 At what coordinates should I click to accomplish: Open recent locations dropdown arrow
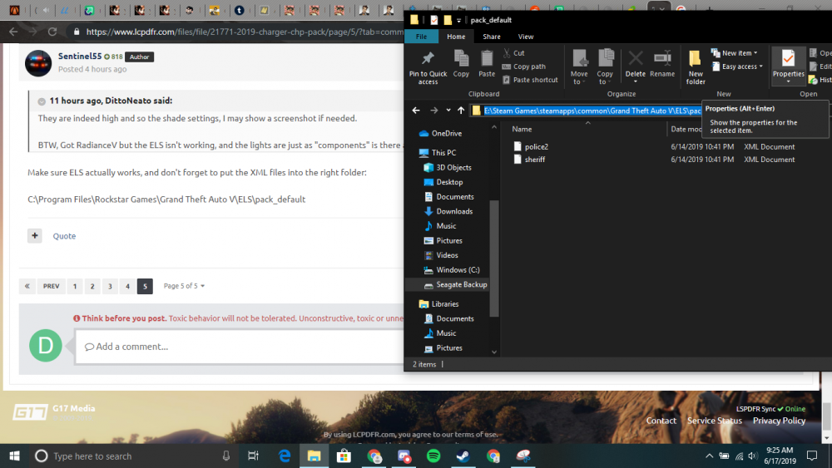point(448,111)
